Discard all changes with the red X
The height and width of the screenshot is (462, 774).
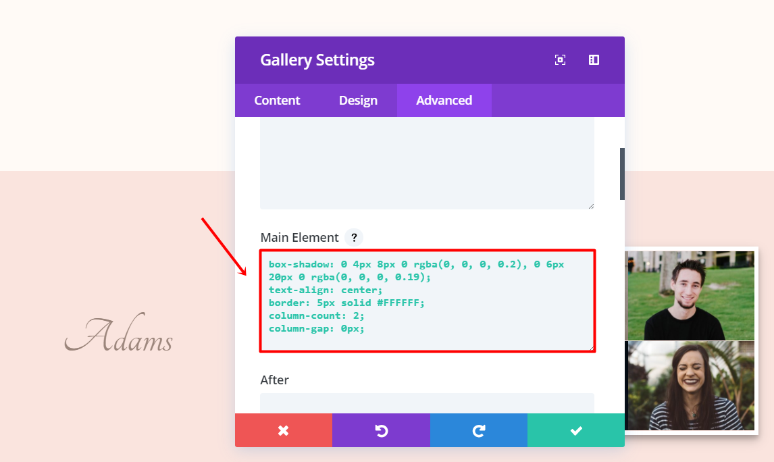[x=284, y=430]
